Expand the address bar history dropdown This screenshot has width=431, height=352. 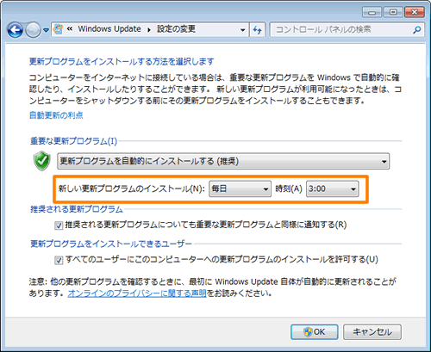point(243,30)
